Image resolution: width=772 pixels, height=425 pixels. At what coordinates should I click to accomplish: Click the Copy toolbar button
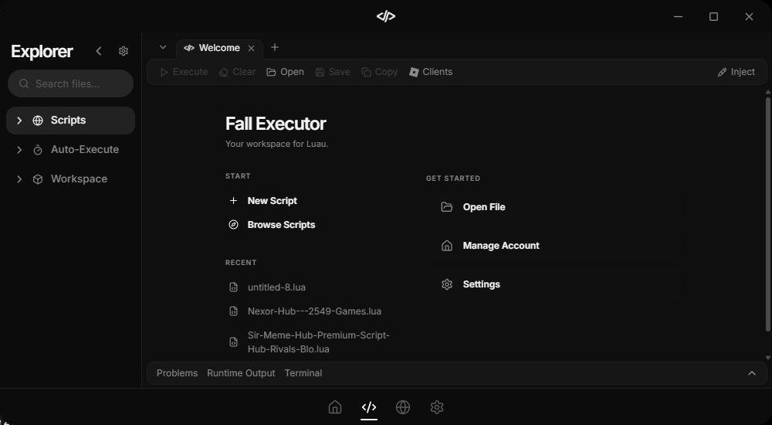click(380, 72)
